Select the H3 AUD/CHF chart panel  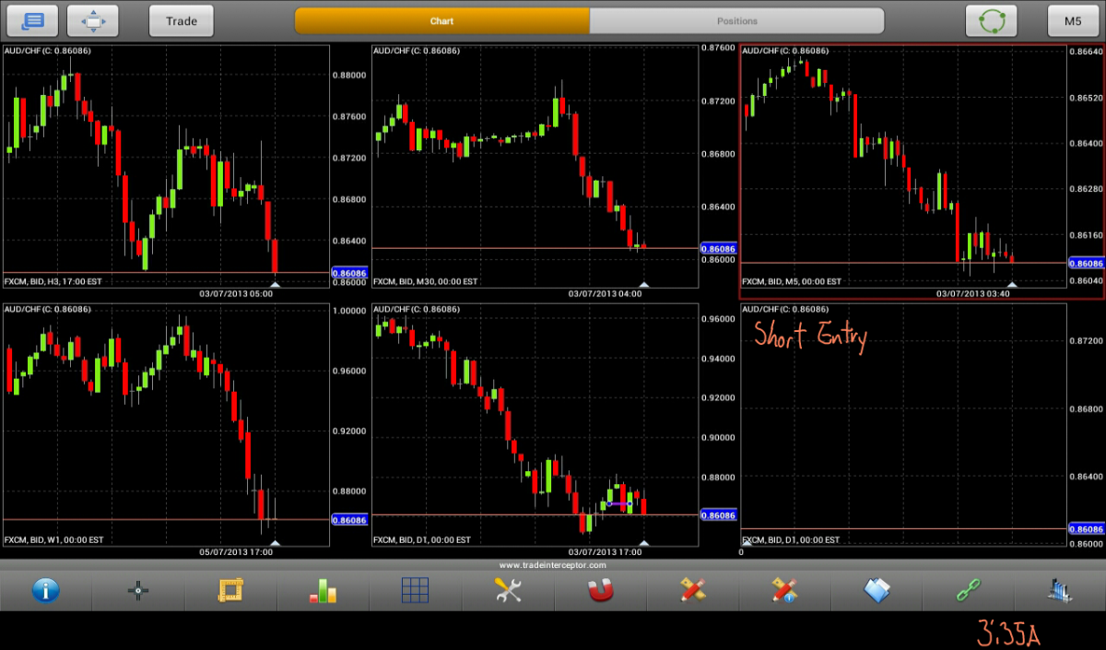click(166, 166)
